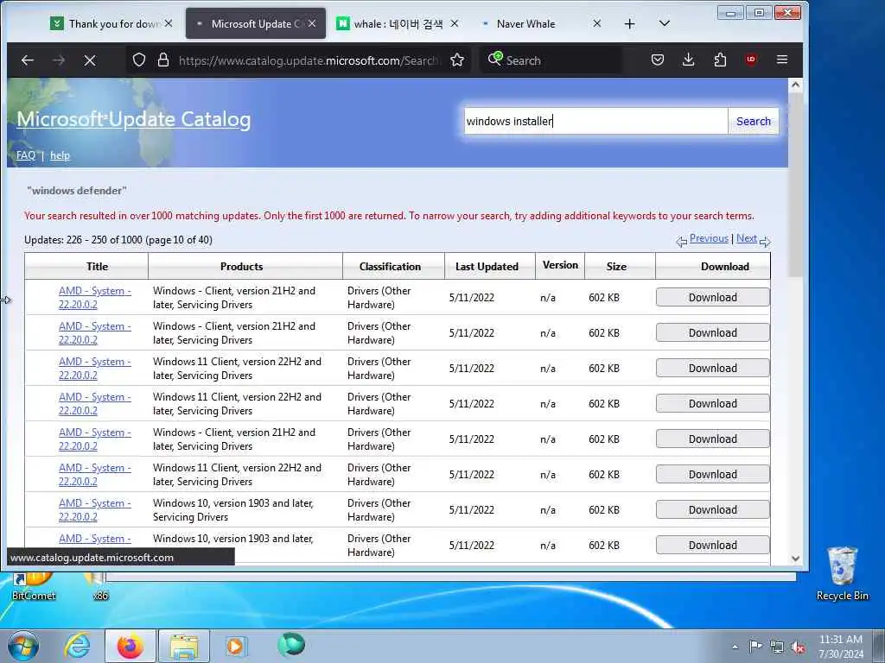Close the whale Naver search tab

point(455,23)
